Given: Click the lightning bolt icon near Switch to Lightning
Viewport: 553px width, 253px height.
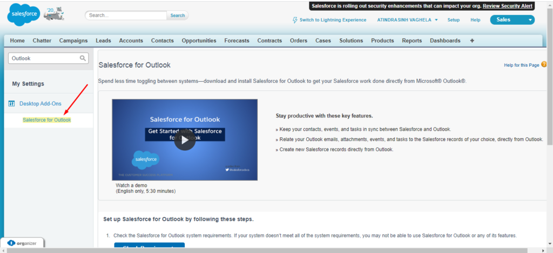Looking at the screenshot, I should pyautogui.click(x=295, y=20).
